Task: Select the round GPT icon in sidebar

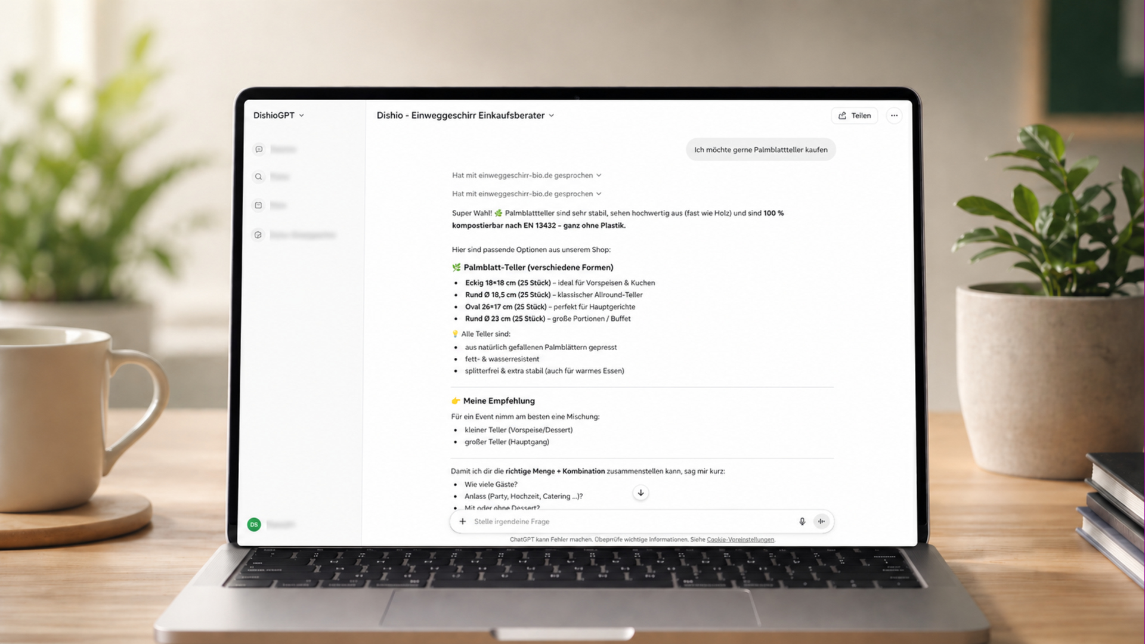Action: pos(258,235)
